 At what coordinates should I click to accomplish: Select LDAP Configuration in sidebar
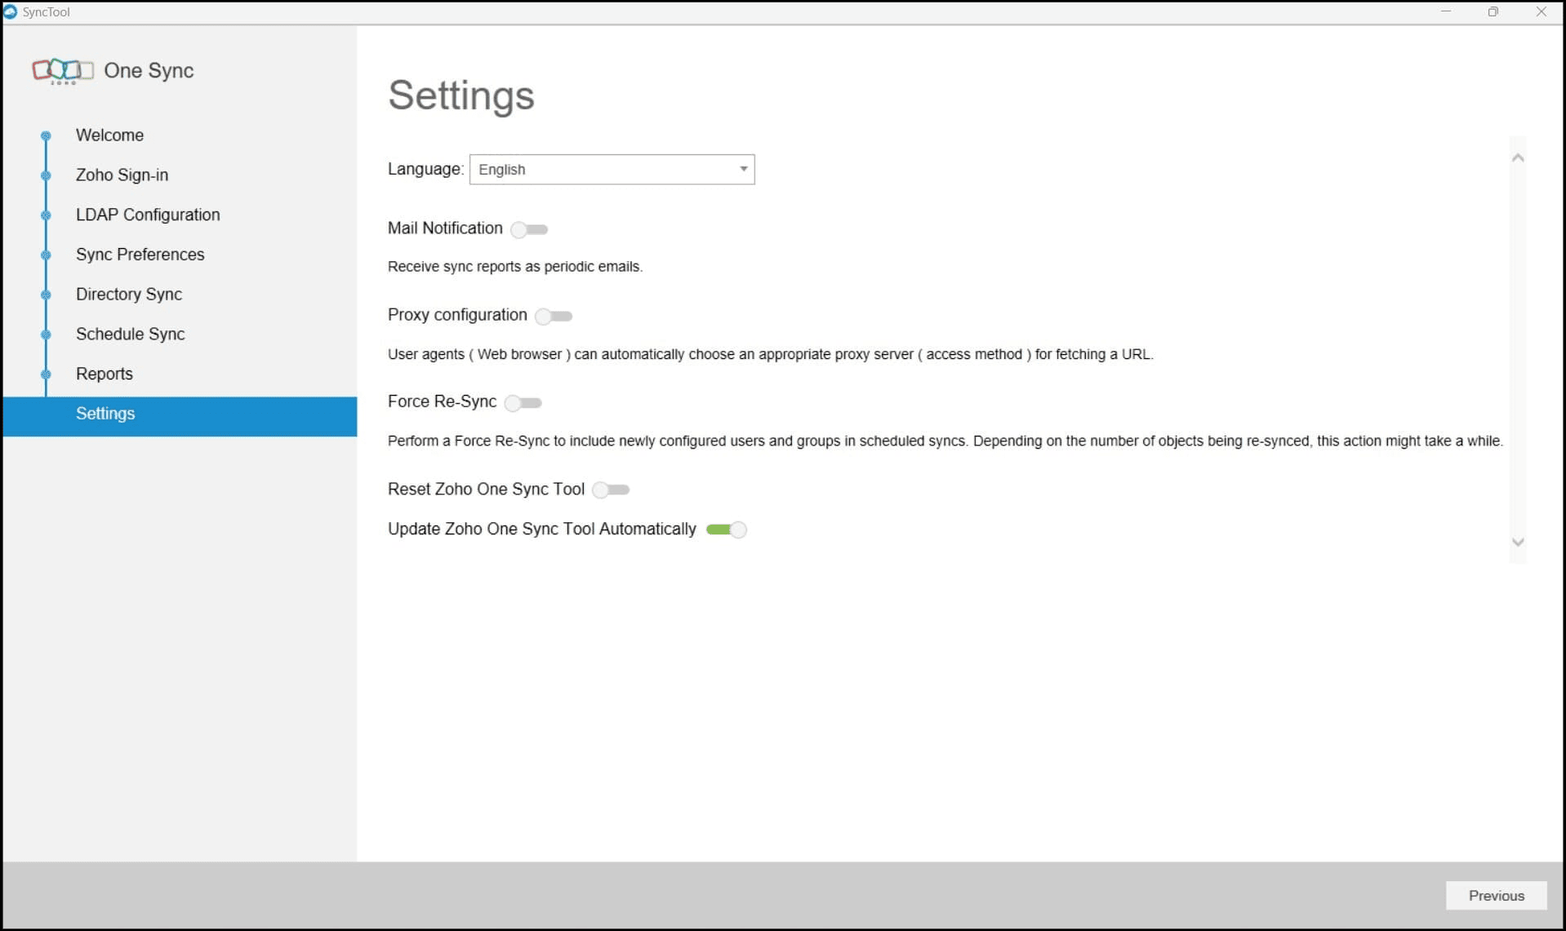(x=148, y=215)
